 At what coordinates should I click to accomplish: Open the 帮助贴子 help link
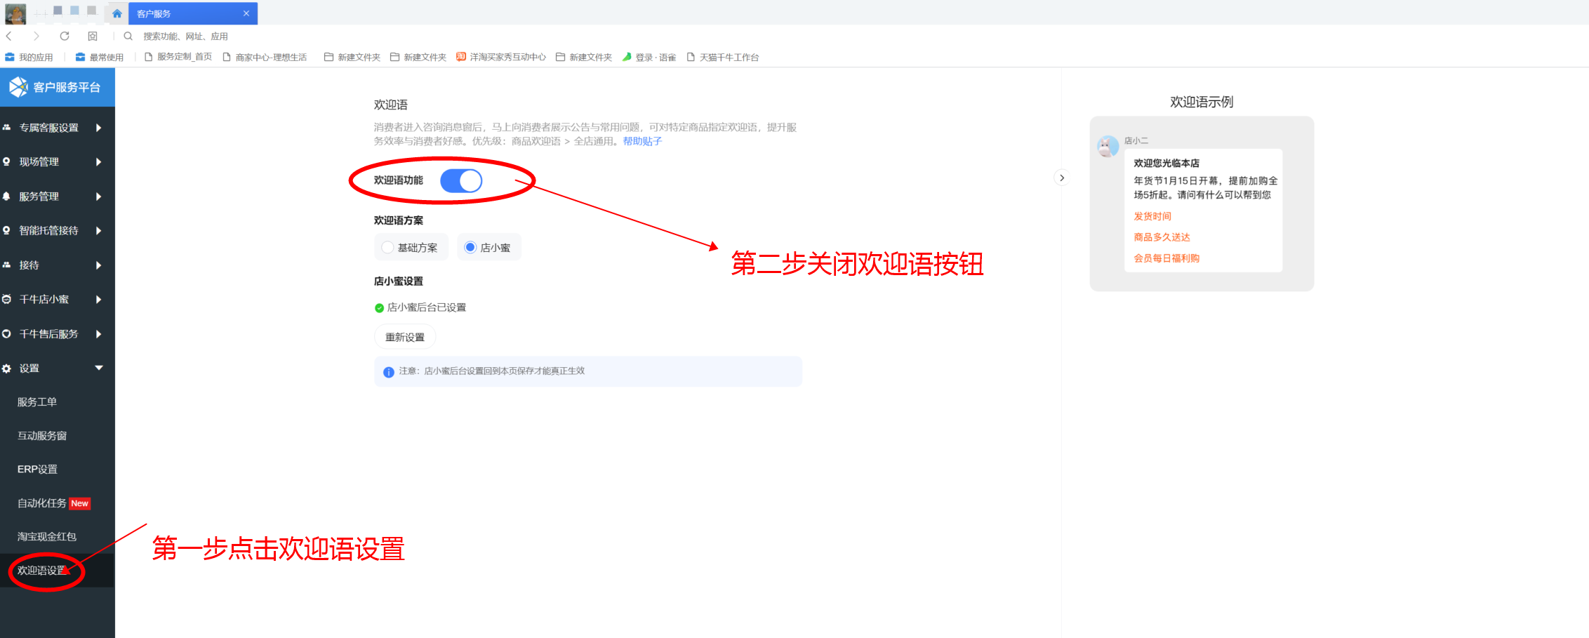tap(642, 141)
